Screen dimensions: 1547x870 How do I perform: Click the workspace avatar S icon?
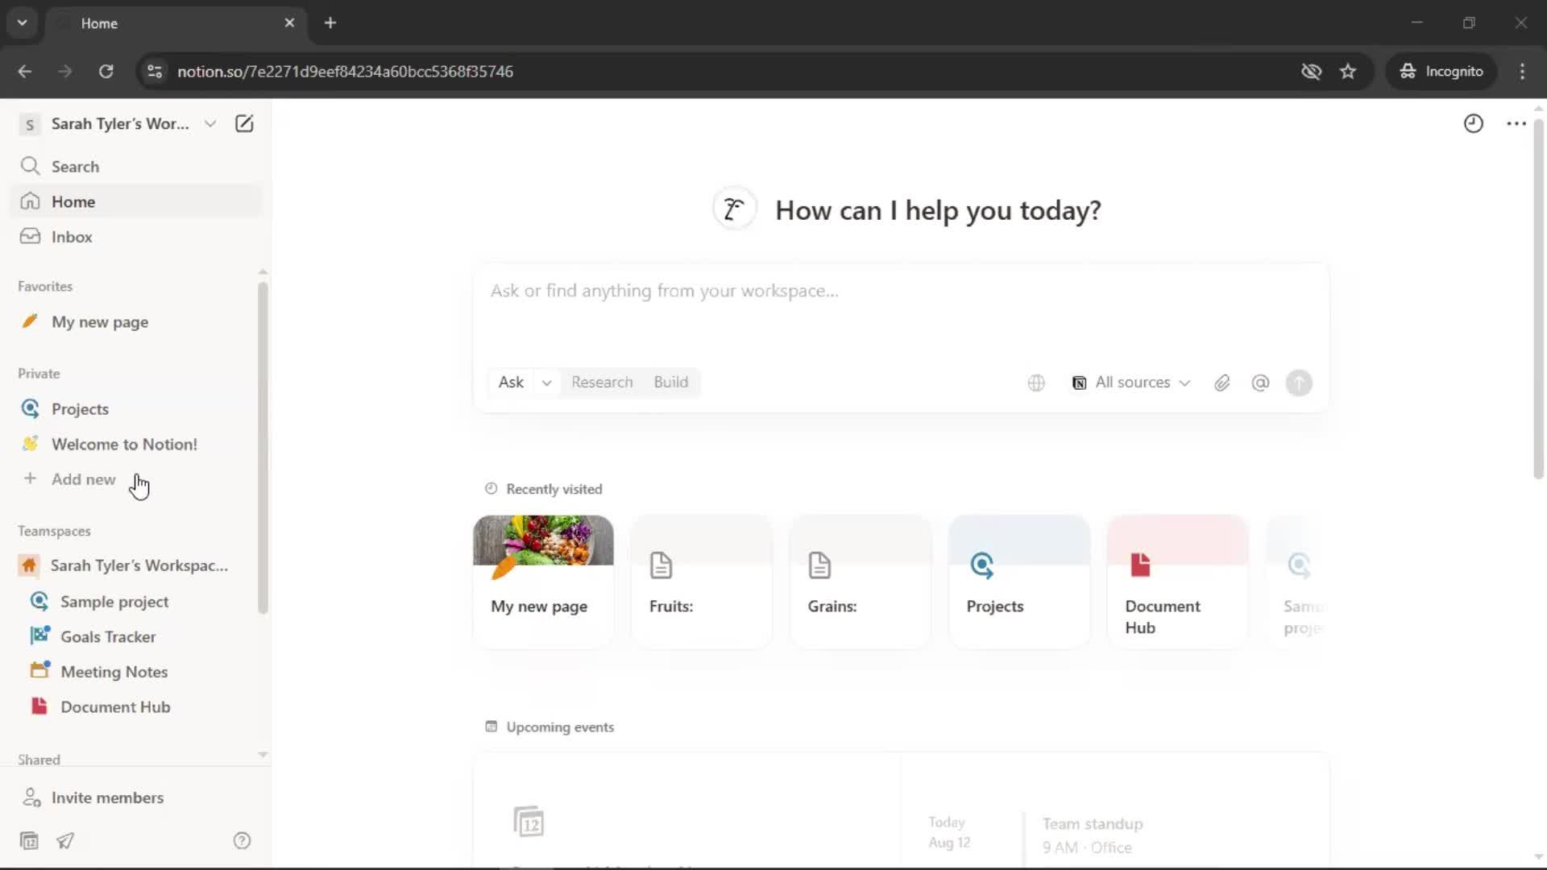(30, 124)
